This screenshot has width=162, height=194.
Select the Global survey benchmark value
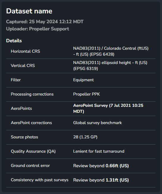[x=97, y=123]
